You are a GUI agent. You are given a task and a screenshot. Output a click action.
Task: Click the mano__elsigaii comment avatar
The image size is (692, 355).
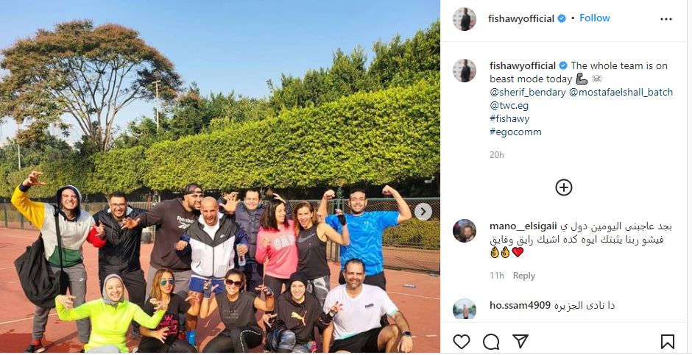465,231
